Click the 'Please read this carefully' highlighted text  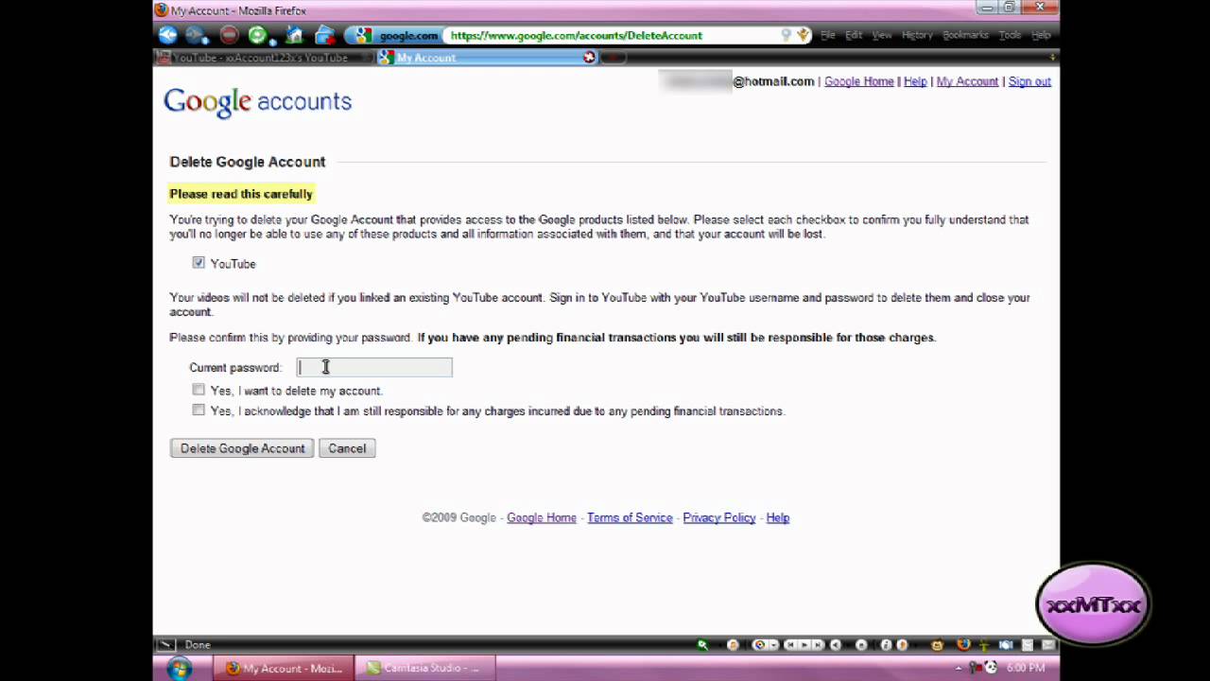[x=241, y=194]
